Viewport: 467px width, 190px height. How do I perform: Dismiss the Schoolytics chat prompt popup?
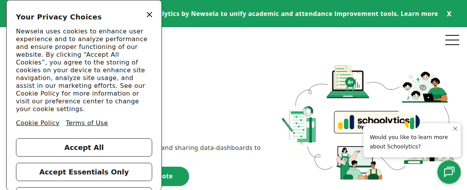(455, 129)
